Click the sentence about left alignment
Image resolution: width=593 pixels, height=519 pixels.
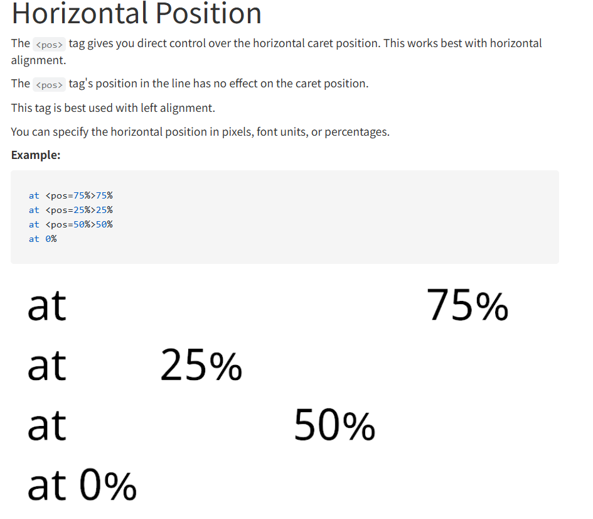coord(113,108)
